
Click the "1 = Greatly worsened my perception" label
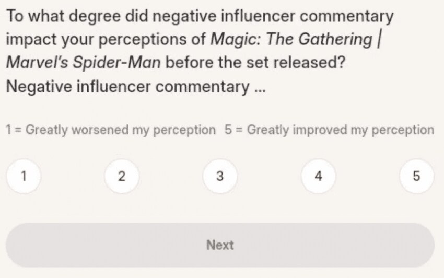(x=110, y=130)
